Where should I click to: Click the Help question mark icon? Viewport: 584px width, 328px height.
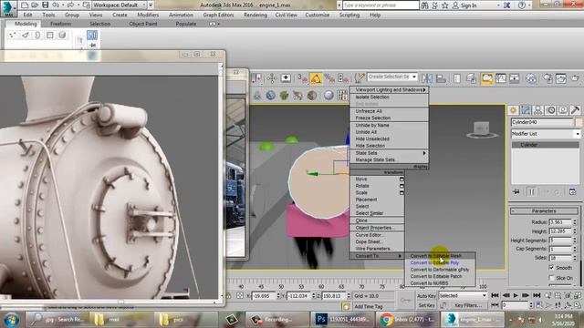[521, 5]
